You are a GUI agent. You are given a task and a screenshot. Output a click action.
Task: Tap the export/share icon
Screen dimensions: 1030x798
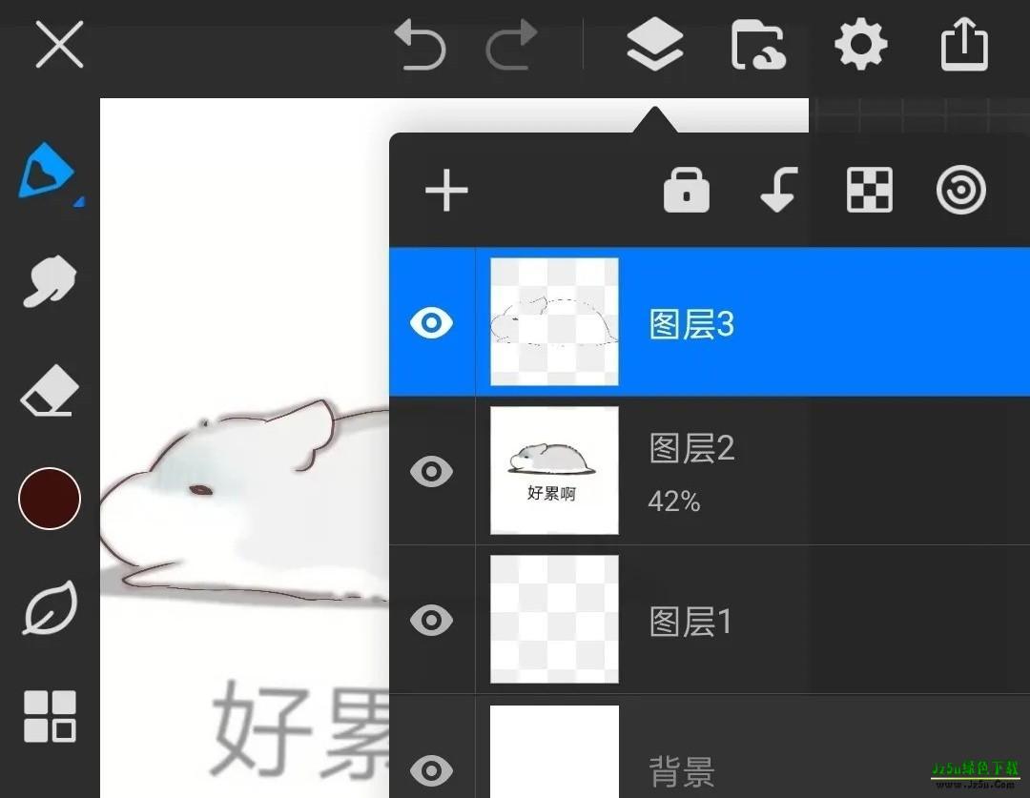click(963, 44)
